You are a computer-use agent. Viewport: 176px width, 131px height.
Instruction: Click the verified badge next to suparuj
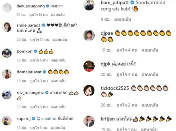point(33,118)
